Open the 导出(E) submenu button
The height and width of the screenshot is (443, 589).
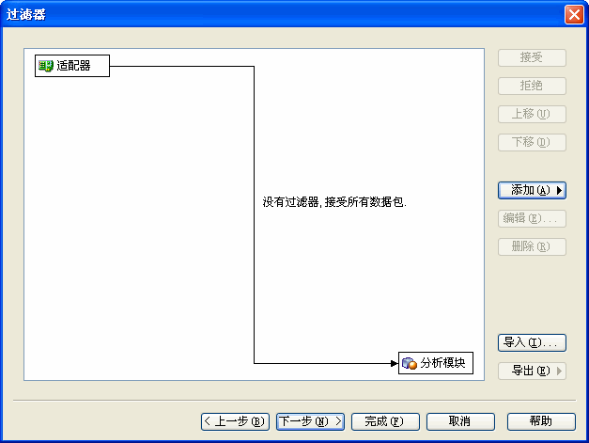pyautogui.click(x=532, y=371)
